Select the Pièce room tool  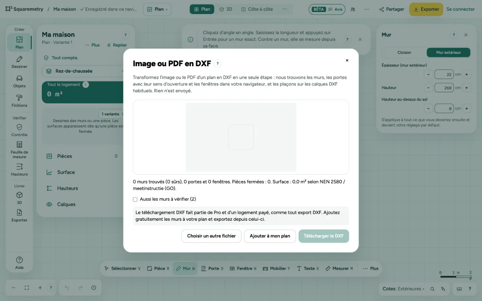coord(158,268)
